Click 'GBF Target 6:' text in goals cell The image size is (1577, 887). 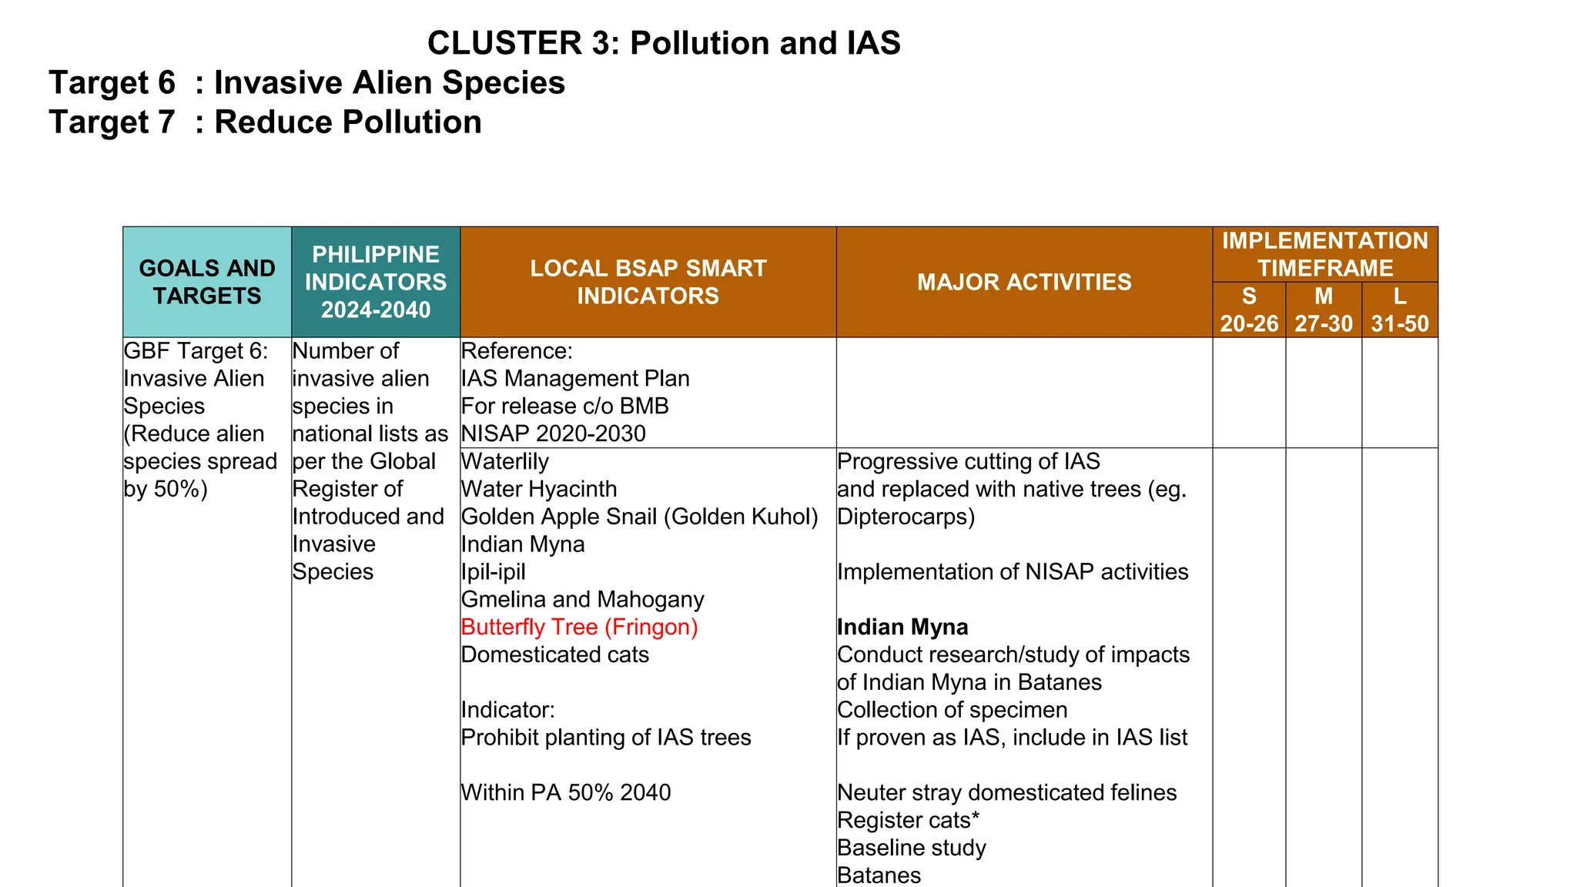pyautogui.click(x=196, y=351)
